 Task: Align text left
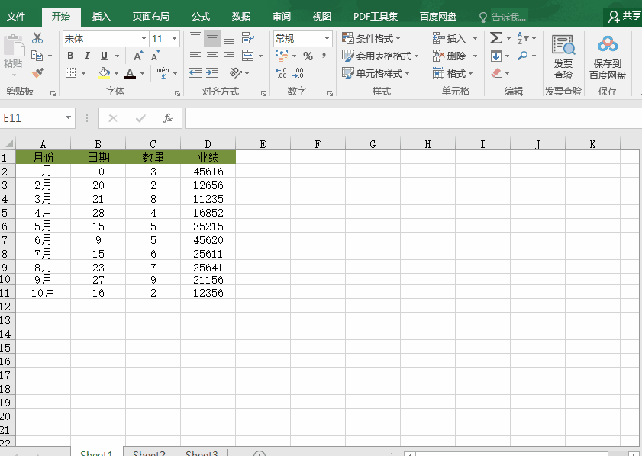point(195,56)
